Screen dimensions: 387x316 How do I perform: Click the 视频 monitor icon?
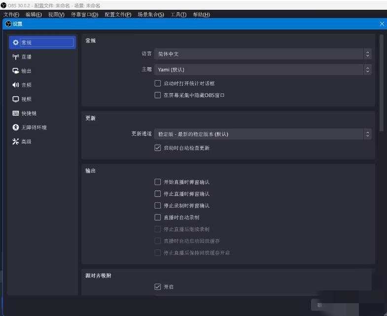(16, 99)
